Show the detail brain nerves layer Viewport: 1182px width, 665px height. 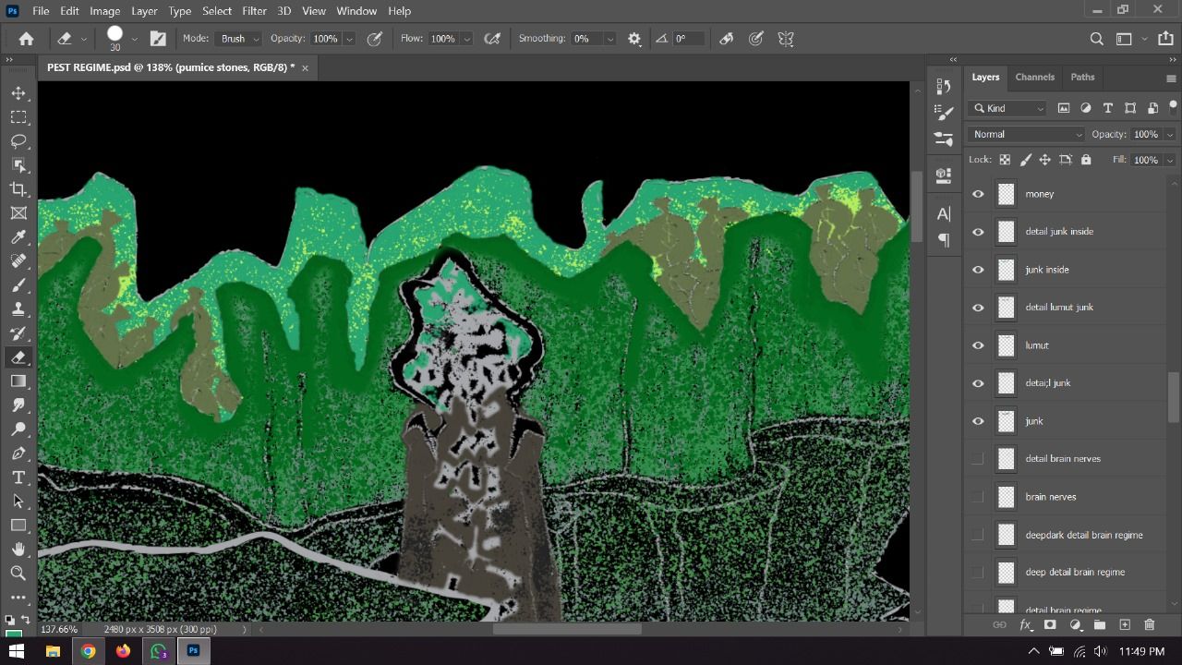[x=978, y=459]
